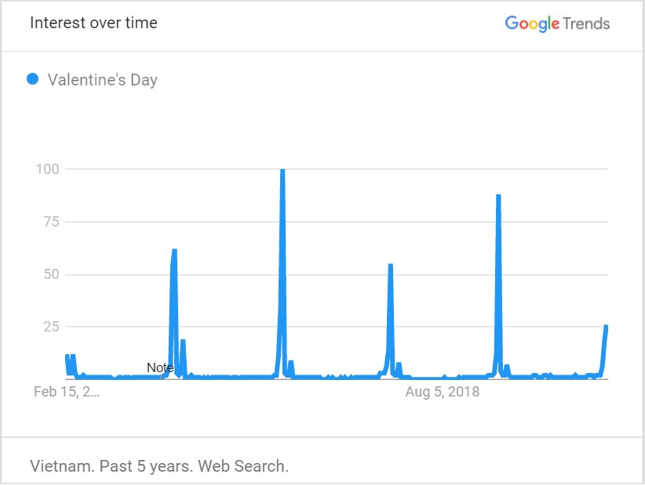This screenshot has height=485, width=645.
Task: Click the tallest peak reaching 100
Action: click(282, 171)
